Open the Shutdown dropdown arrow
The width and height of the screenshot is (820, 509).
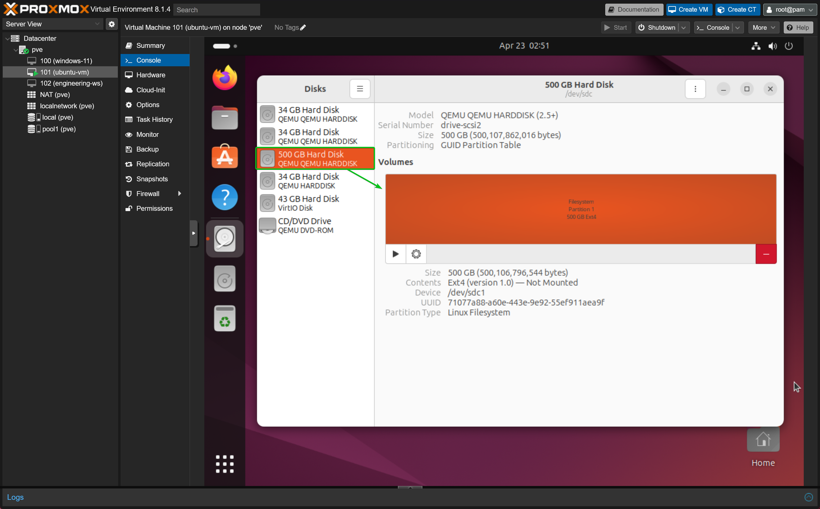(683, 28)
